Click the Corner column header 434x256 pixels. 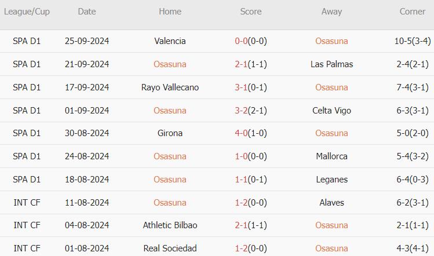point(412,12)
